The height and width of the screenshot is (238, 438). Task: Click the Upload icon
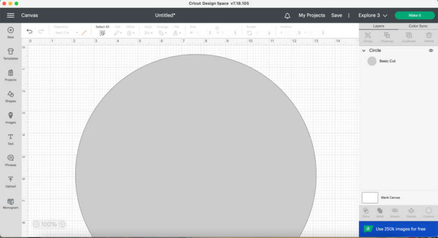tap(10, 181)
